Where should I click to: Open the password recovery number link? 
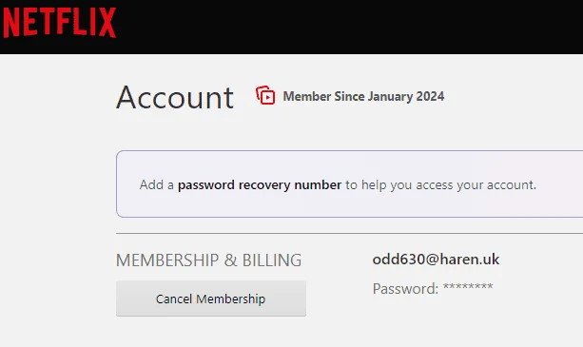[260, 184]
